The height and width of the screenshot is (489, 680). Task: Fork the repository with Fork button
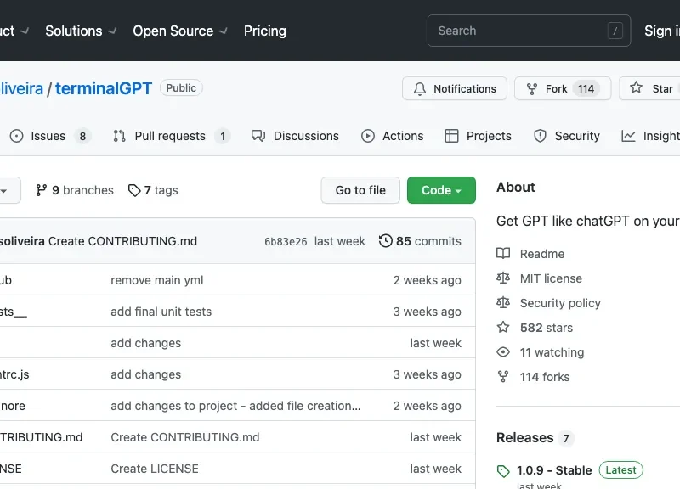pos(563,89)
